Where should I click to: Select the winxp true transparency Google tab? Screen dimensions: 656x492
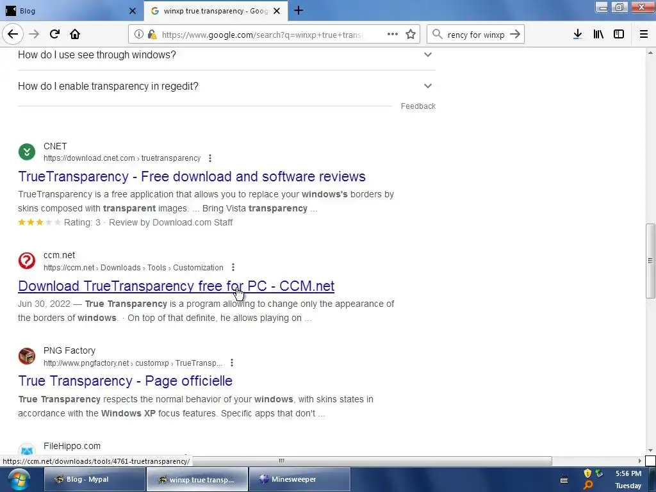(215, 11)
